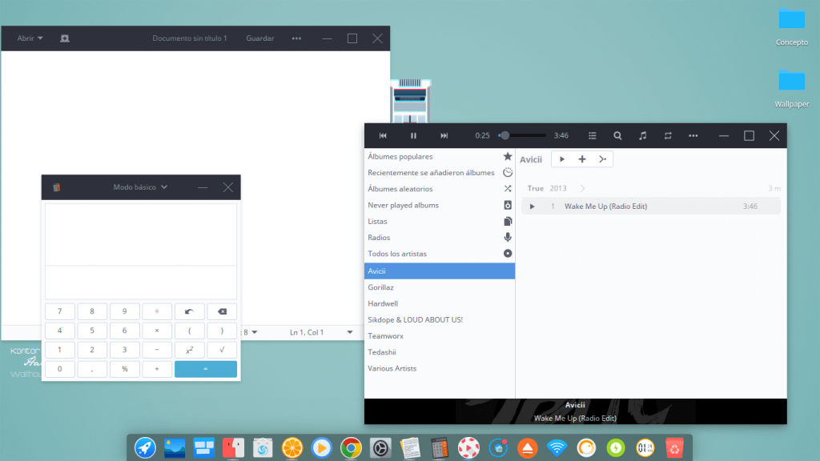The height and width of the screenshot is (461, 820).
Task: Open the Modo básico calculator mode dropdown
Action: click(x=140, y=187)
